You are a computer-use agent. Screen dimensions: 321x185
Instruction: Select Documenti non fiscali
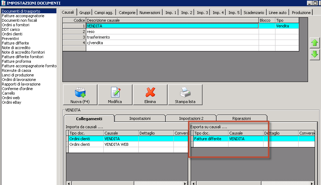tap(29, 20)
